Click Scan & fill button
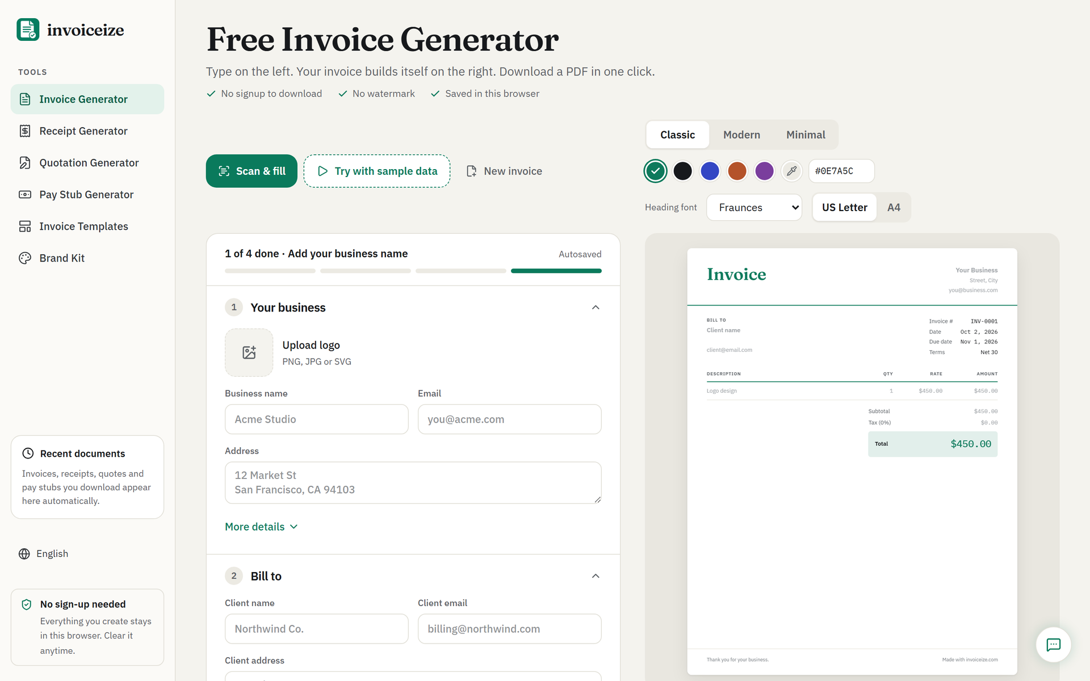 pos(251,171)
